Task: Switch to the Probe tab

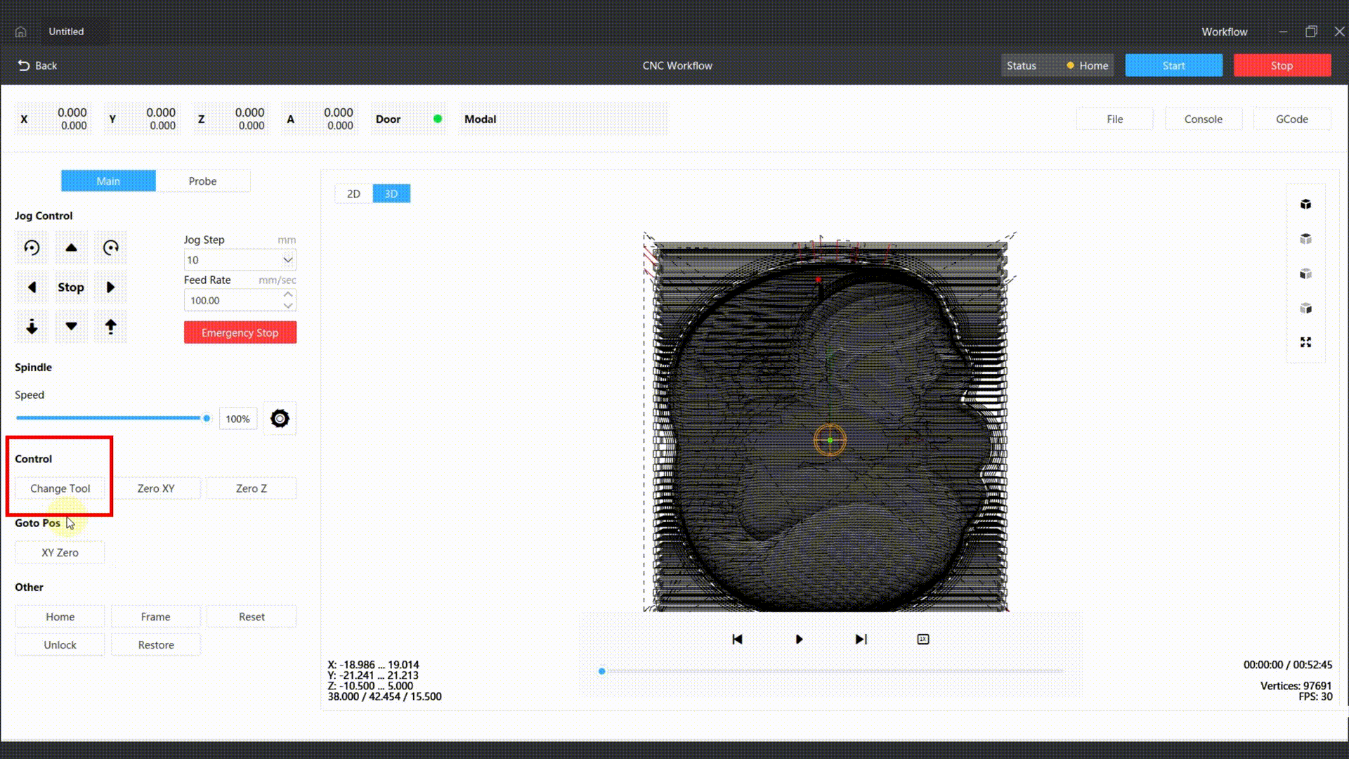Action: point(203,181)
